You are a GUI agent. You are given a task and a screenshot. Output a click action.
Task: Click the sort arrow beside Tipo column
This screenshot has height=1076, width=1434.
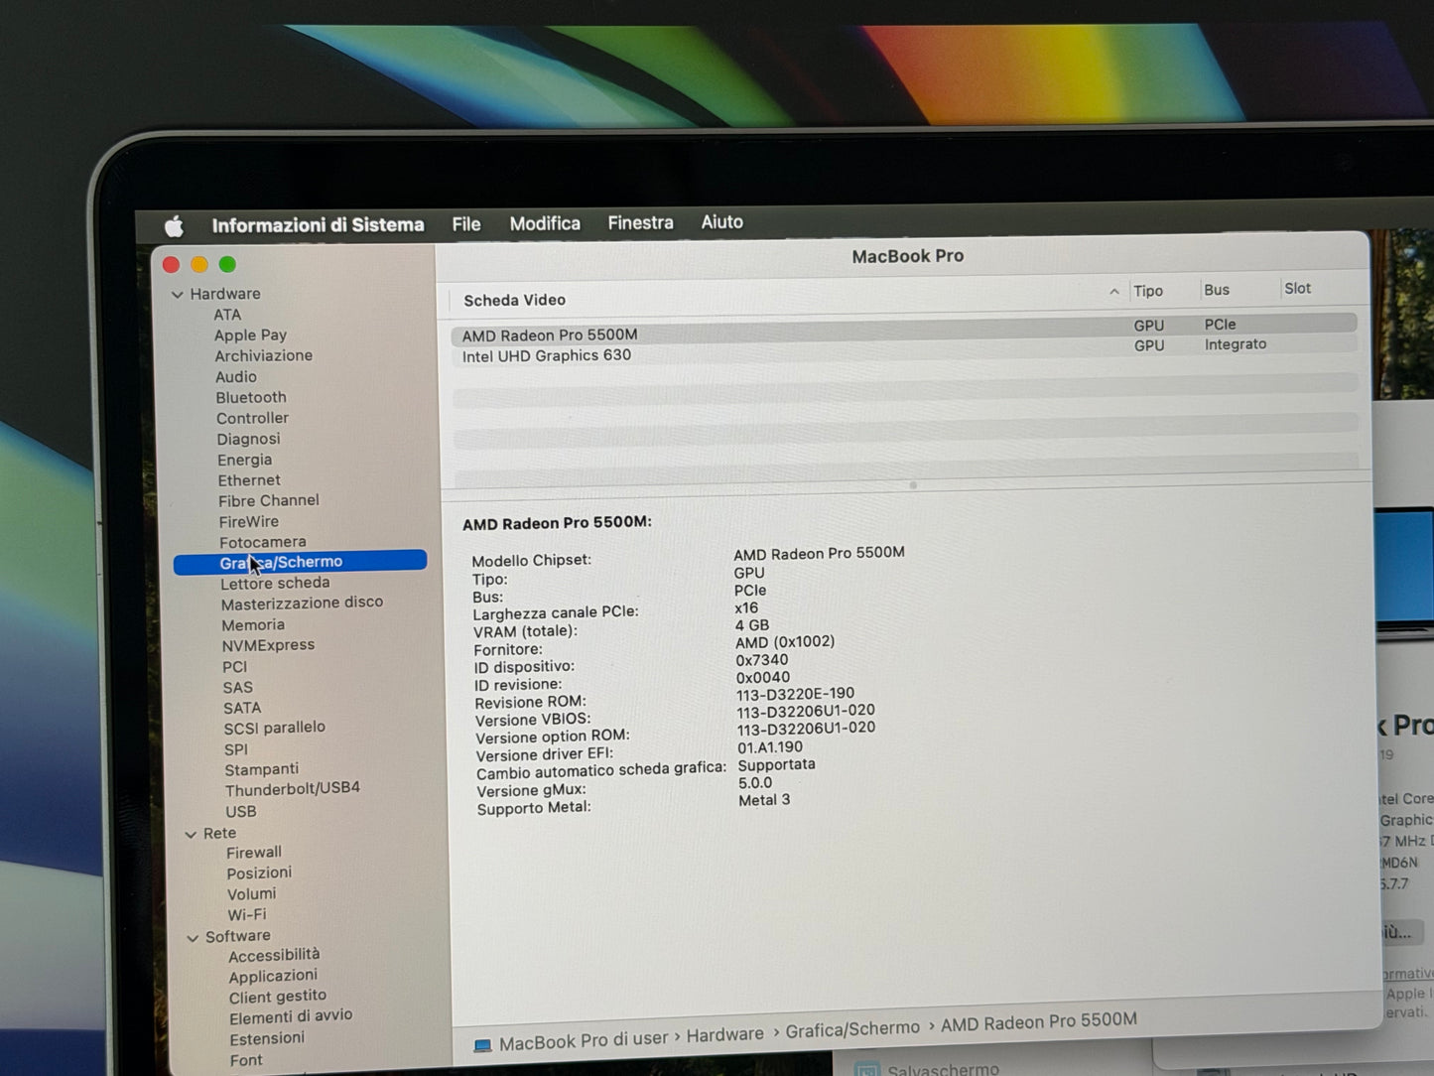pos(1113,291)
